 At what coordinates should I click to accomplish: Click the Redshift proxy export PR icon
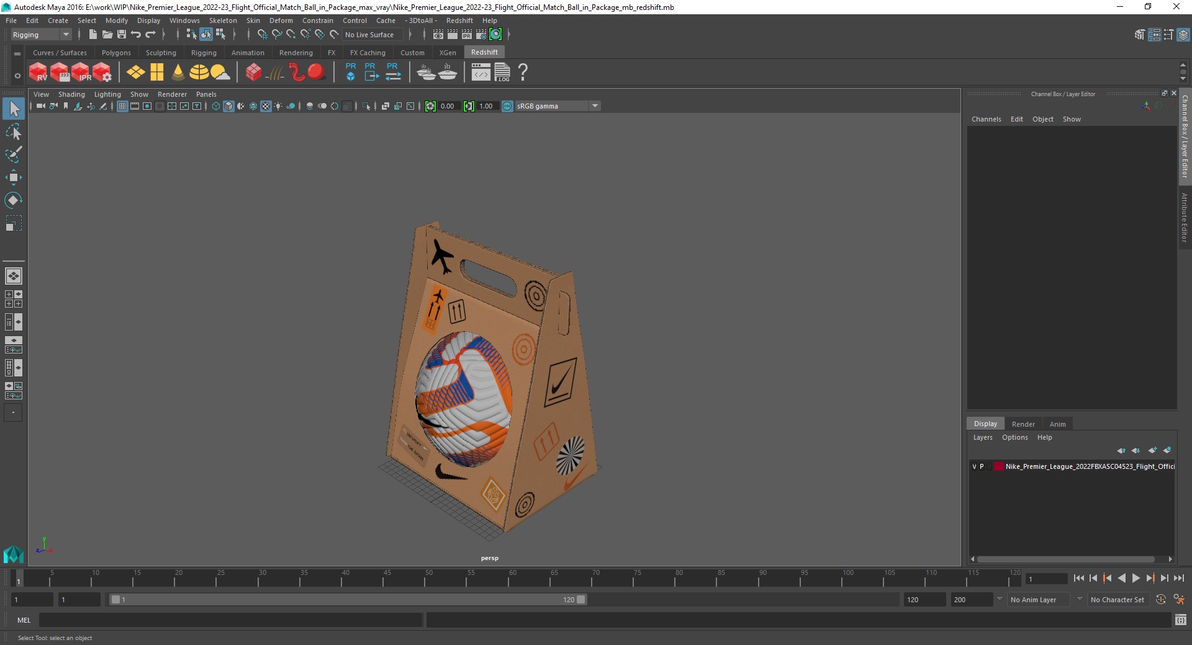371,72
